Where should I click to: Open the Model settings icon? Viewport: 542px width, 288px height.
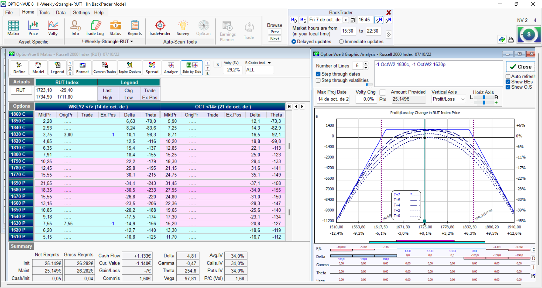38,68
